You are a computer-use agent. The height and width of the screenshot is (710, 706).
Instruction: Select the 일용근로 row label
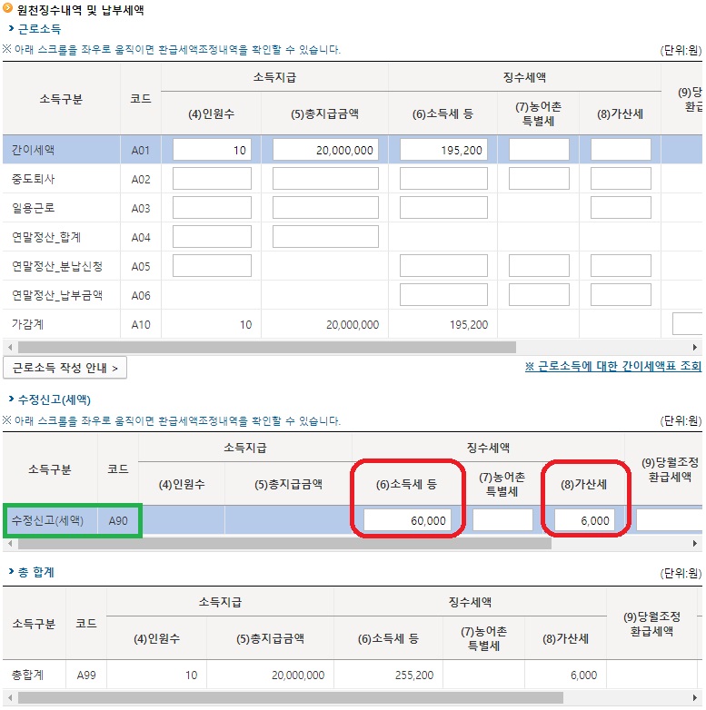coord(33,208)
